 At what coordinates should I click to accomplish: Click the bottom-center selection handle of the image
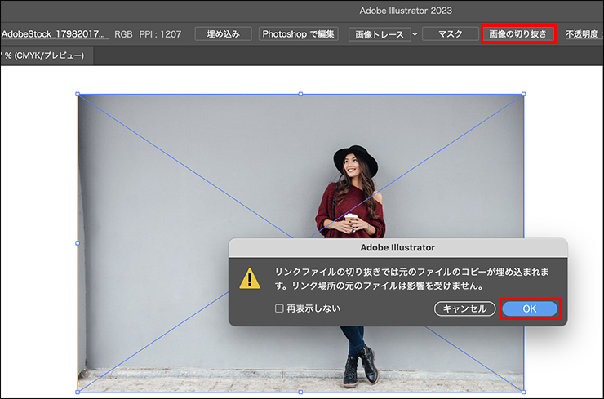(x=300, y=392)
